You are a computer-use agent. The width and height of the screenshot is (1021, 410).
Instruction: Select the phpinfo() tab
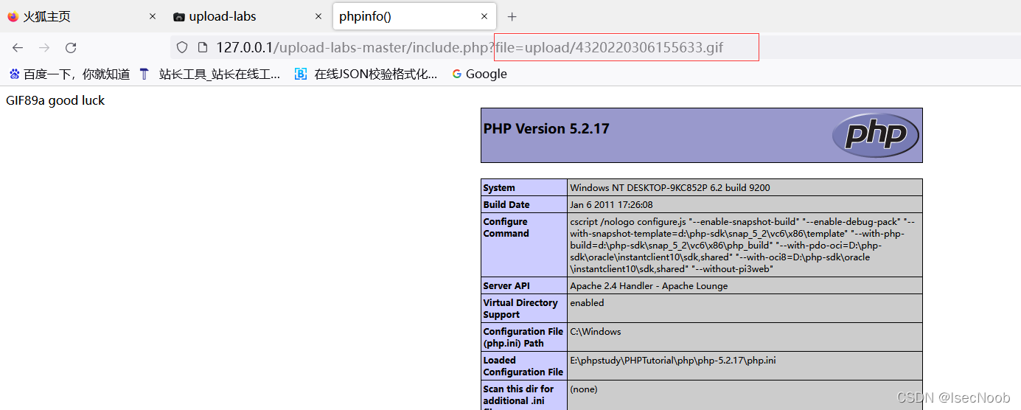(x=414, y=16)
